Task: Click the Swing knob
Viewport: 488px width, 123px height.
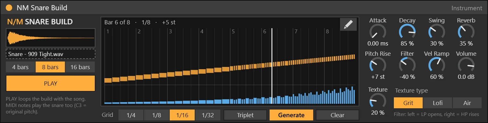Action: tap(437, 32)
